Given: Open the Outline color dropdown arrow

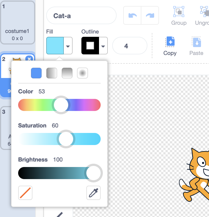Looking at the screenshot, I should coord(103,46).
